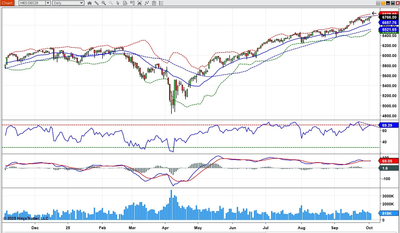Open the Data Box icon
The image size is (400, 233).
[125, 3]
